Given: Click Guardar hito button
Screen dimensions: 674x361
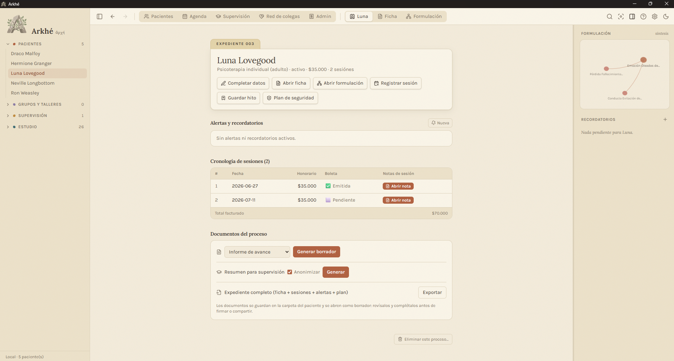Looking at the screenshot, I should pyautogui.click(x=239, y=98).
